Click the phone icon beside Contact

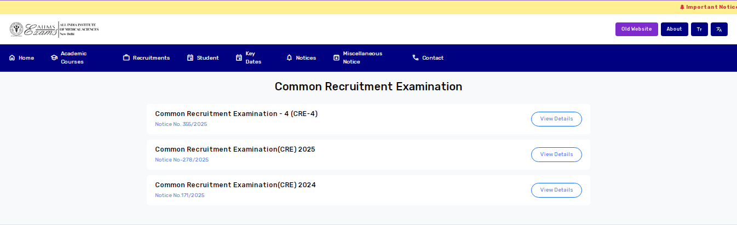[x=416, y=58]
